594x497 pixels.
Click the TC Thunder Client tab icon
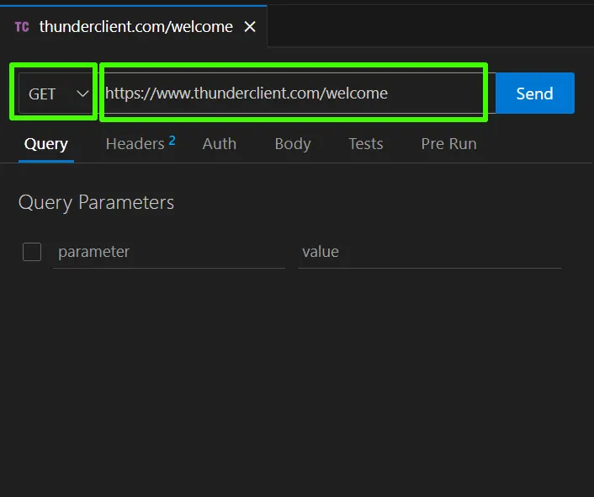(22, 27)
